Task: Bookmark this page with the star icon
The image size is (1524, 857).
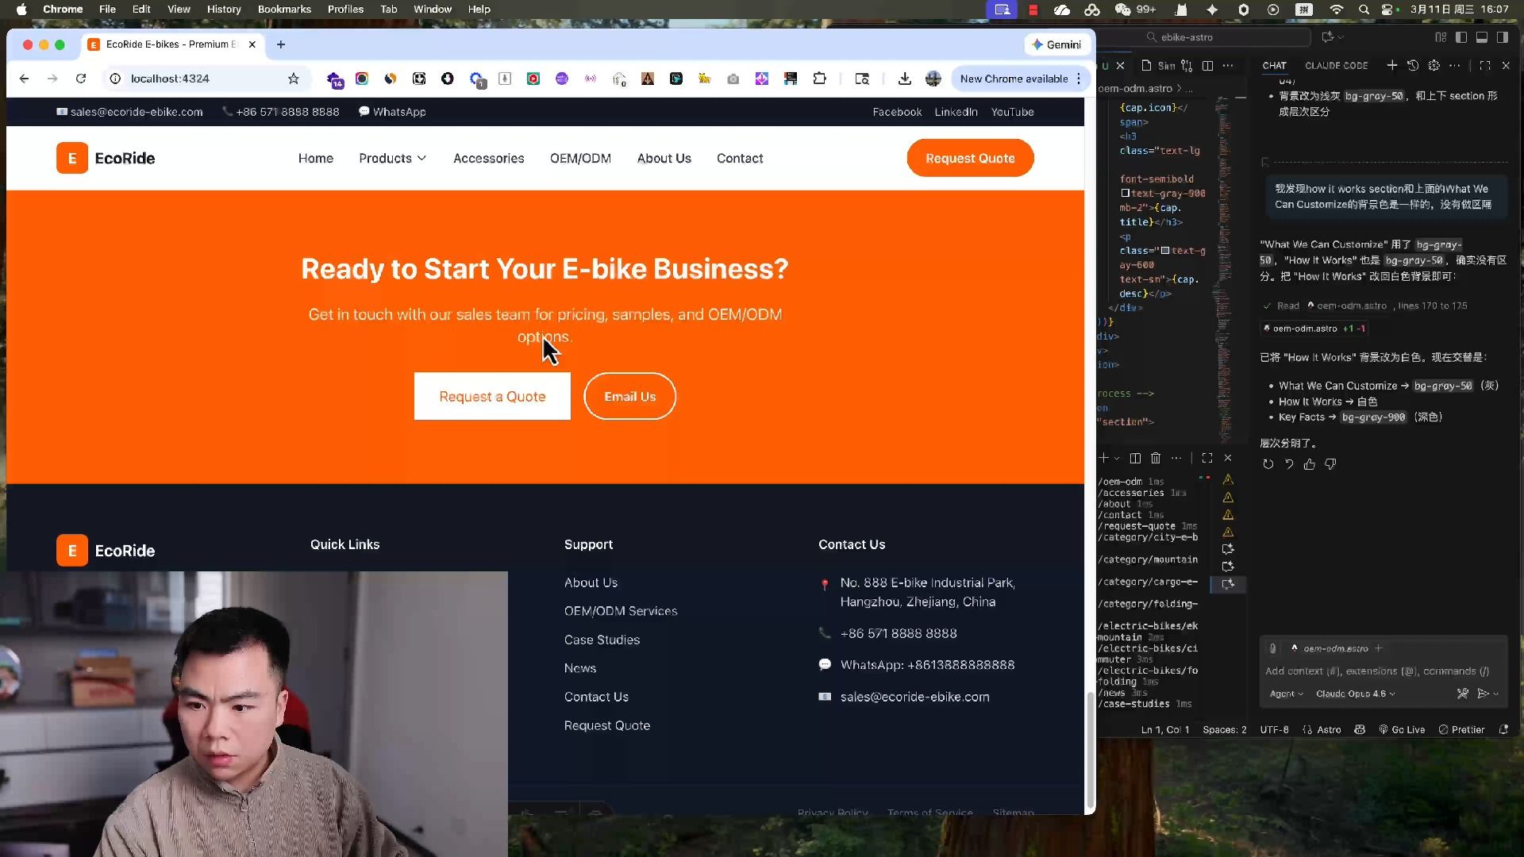Action: 294,79
